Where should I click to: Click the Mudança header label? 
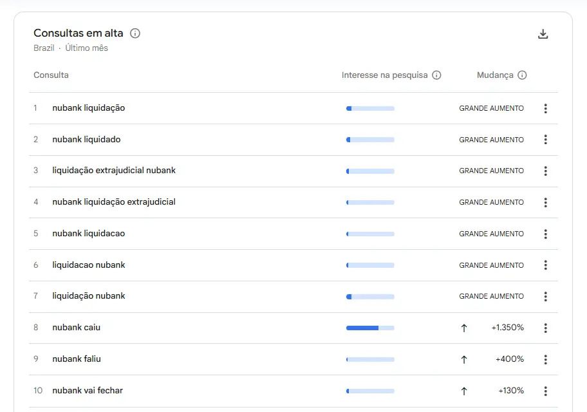[x=495, y=75]
